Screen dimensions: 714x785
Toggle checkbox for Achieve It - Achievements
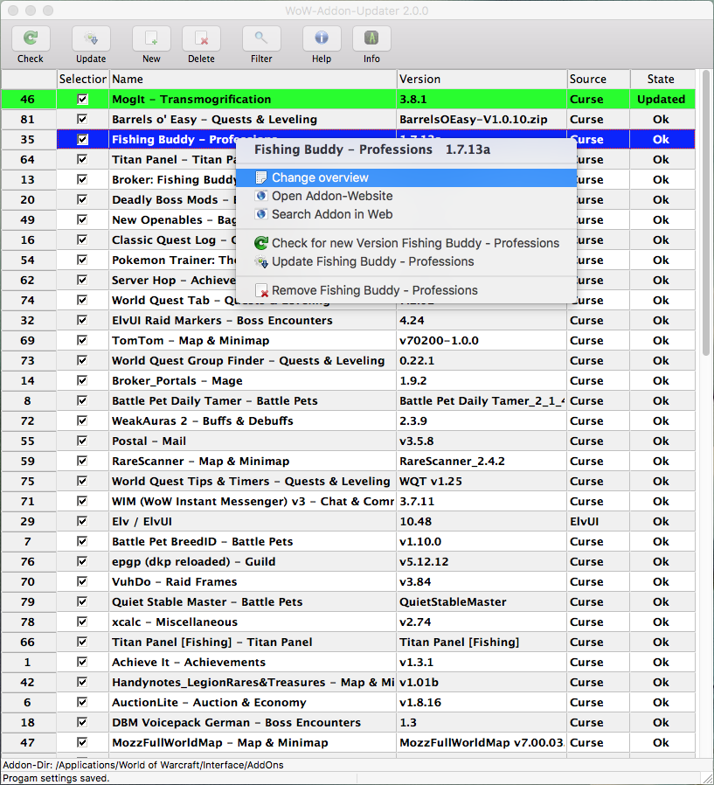tap(82, 662)
